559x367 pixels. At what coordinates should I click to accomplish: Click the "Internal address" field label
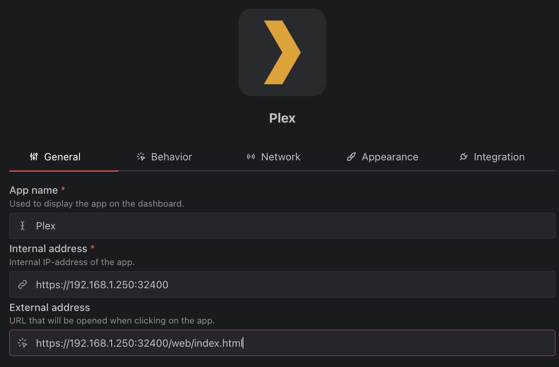pos(48,248)
